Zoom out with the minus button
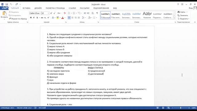Viewport: 197px width, 111px height. (172, 108)
